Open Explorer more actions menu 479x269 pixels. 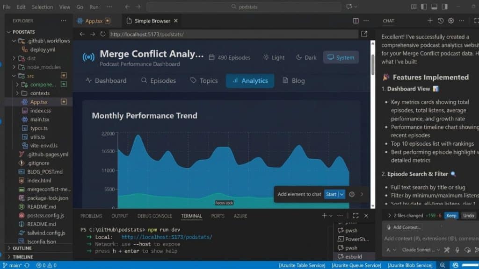click(63, 21)
